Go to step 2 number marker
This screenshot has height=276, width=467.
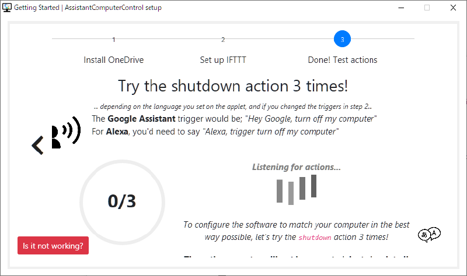pos(223,40)
